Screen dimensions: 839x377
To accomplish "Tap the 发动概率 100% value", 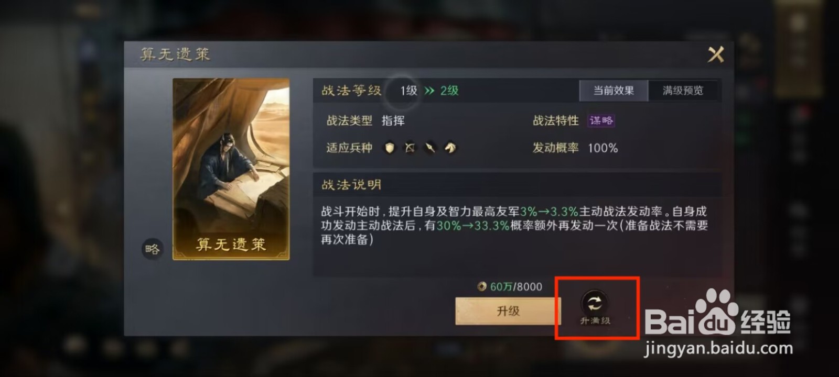I will [603, 148].
